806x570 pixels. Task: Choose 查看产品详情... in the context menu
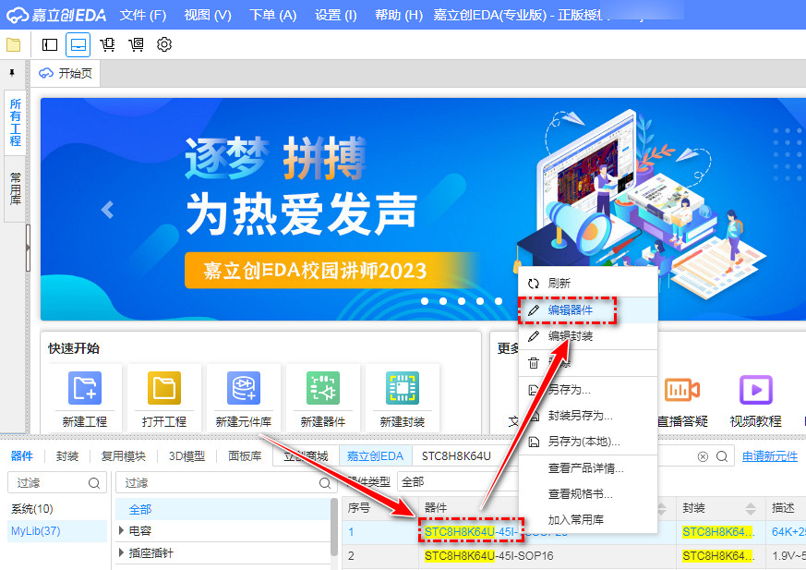tap(587, 468)
